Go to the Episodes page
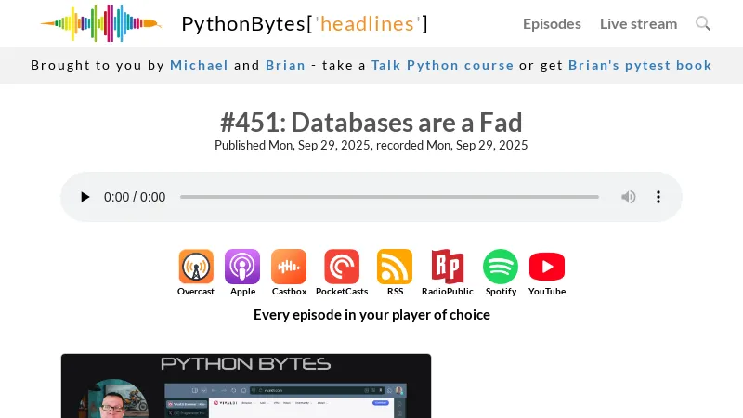The width and height of the screenshot is (743, 418). pyautogui.click(x=552, y=24)
